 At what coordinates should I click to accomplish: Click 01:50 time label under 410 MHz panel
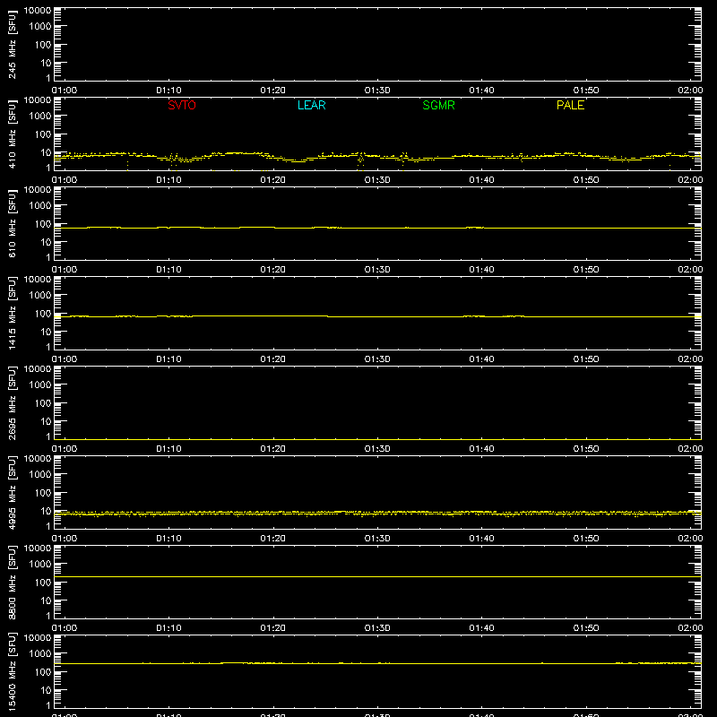click(586, 180)
